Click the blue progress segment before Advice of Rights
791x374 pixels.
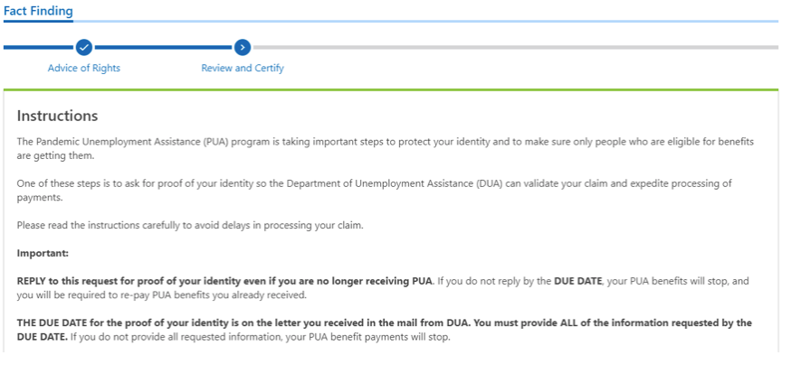(38, 47)
